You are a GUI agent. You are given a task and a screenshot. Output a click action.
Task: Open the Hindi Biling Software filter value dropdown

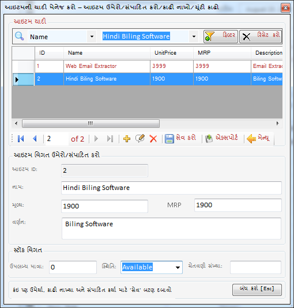pyautogui.click(x=194, y=36)
